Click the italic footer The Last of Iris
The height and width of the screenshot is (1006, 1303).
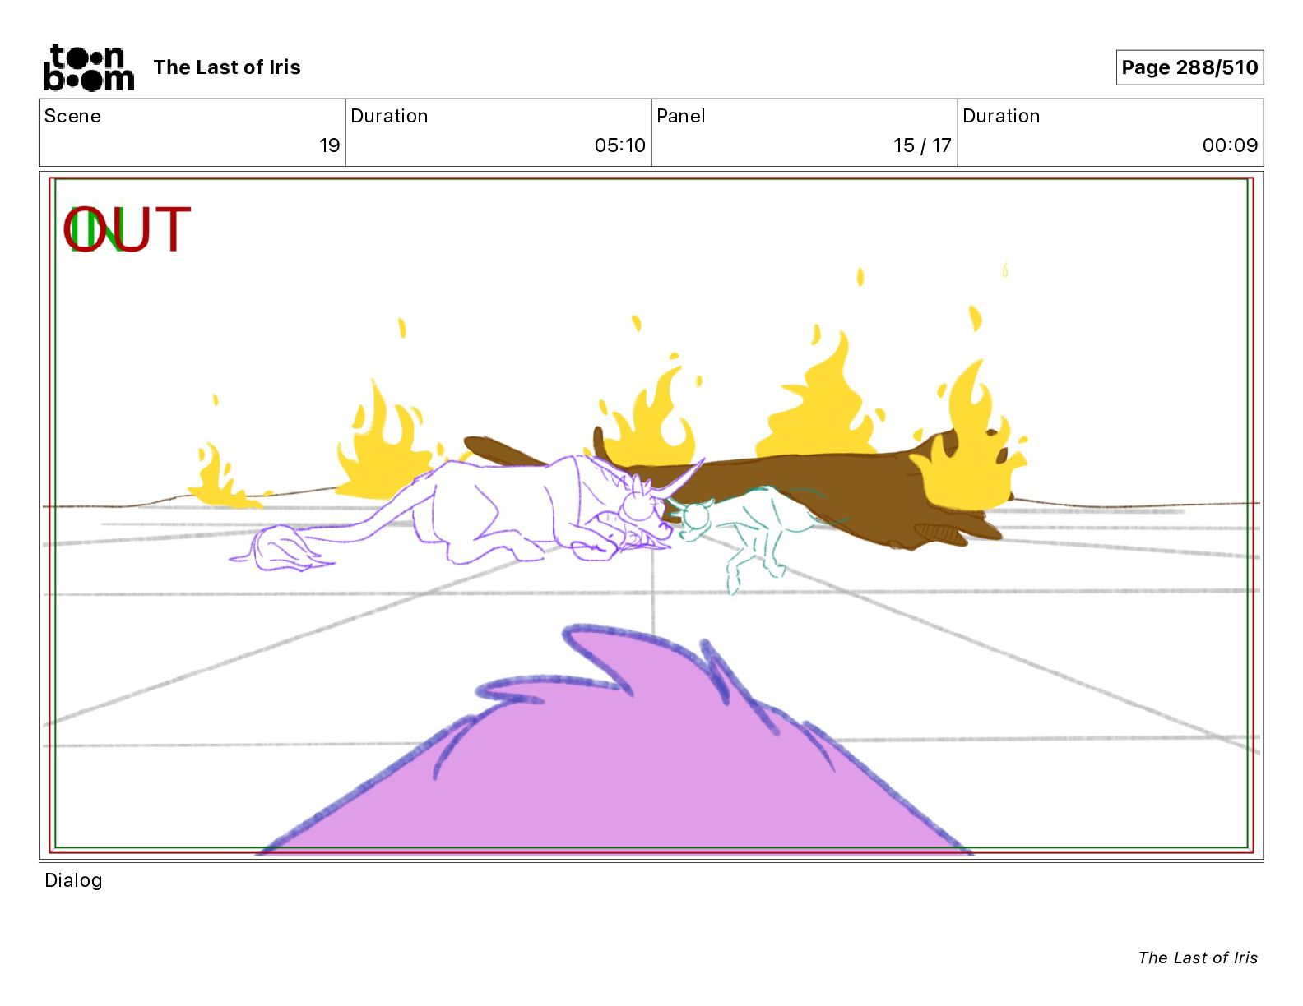click(1198, 958)
